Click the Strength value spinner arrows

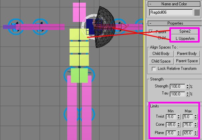[188, 86]
